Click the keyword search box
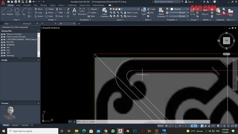 click(x=167, y=1)
